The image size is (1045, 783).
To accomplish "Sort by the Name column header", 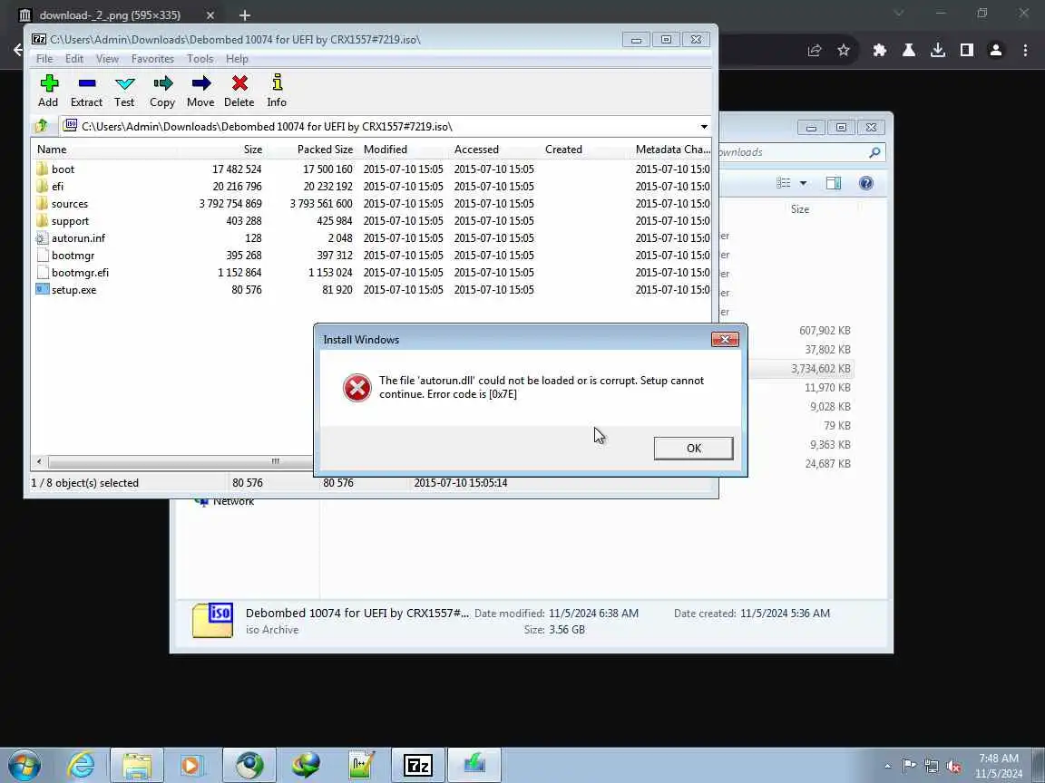I will point(104,150).
